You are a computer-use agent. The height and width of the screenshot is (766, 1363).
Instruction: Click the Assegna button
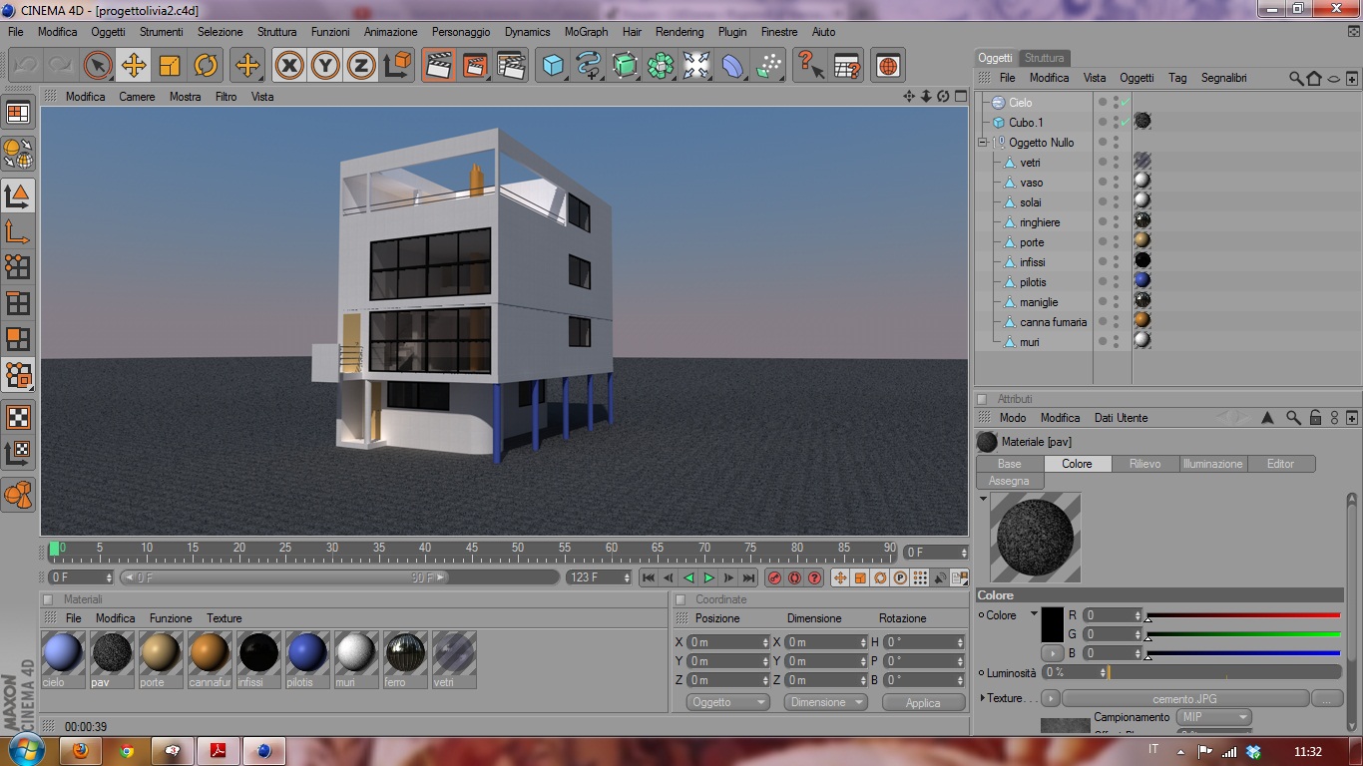[1009, 481]
